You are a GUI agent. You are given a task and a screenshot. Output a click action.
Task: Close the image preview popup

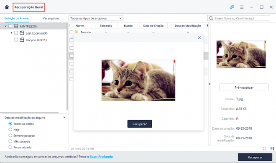tap(199, 38)
